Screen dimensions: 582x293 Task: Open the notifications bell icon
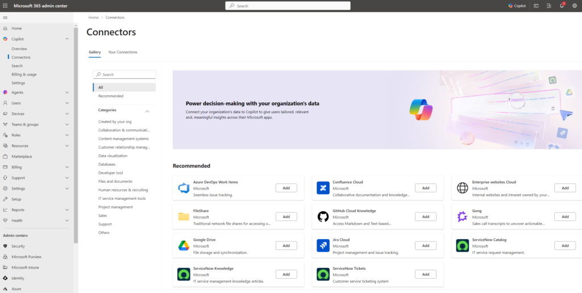(x=562, y=6)
